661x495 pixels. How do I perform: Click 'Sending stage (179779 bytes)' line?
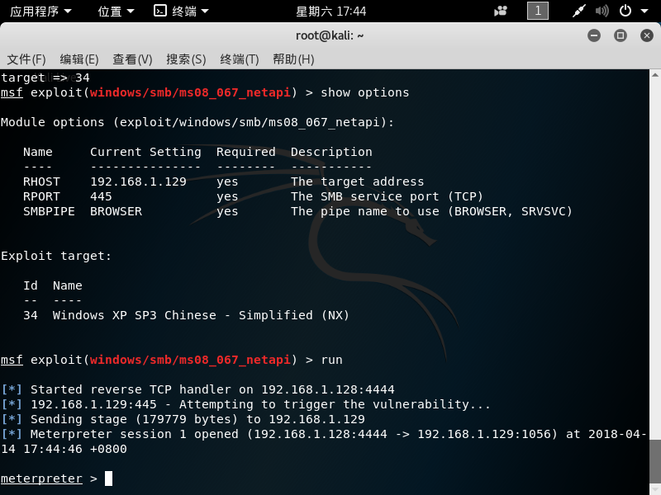coord(183,419)
